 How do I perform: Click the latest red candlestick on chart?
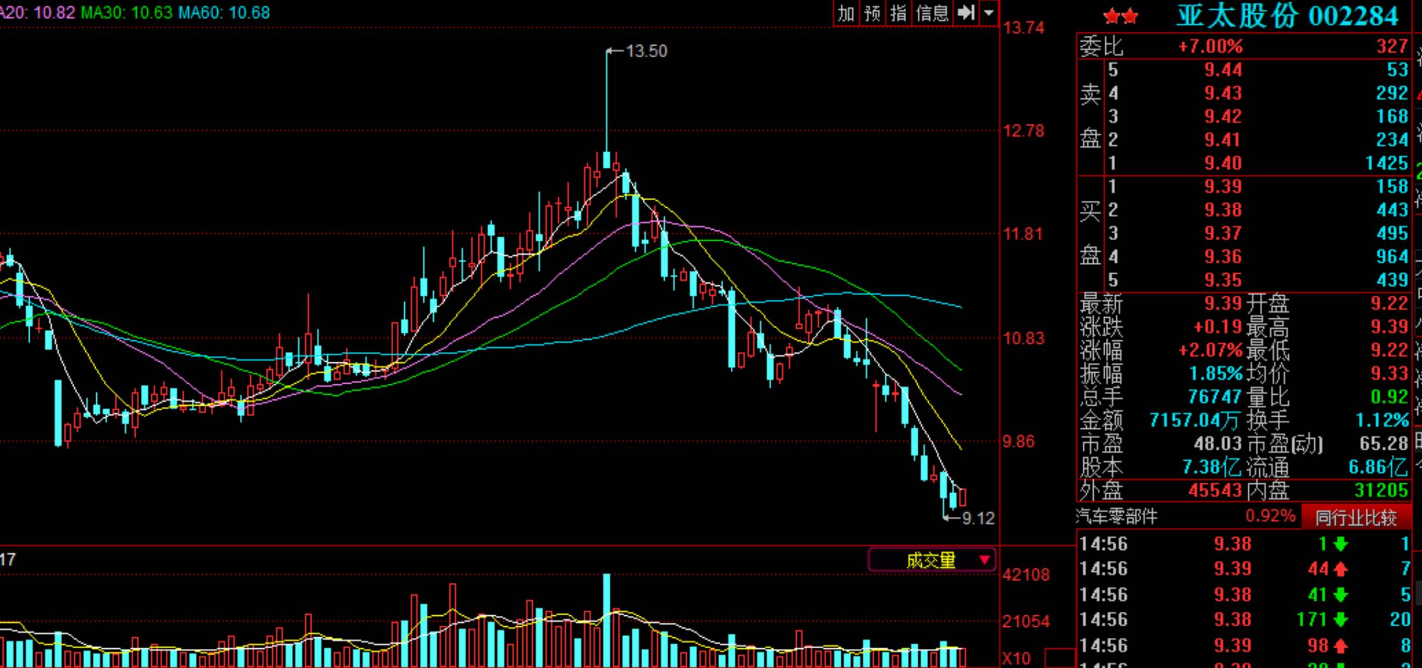click(963, 498)
